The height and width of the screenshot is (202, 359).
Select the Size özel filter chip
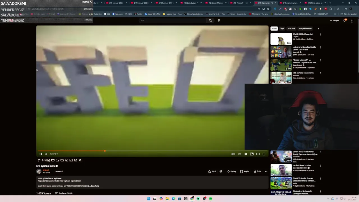click(x=291, y=29)
